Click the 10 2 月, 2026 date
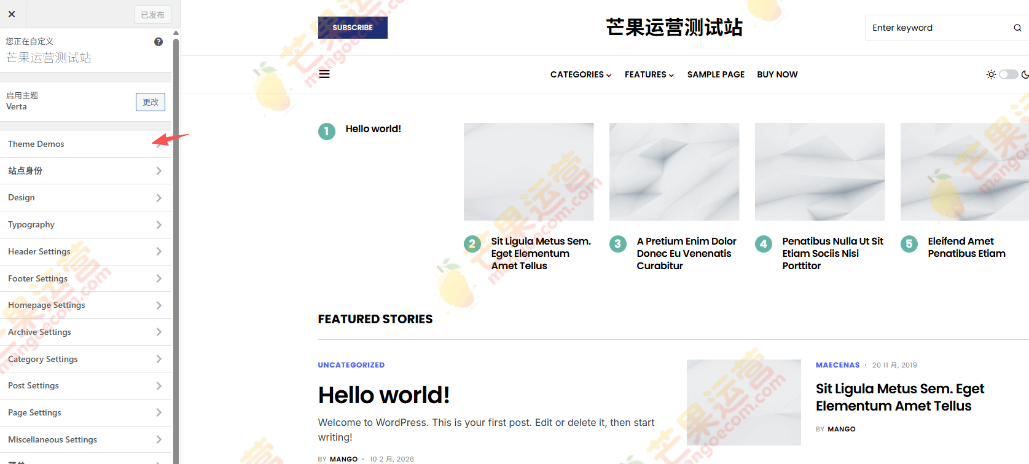Image resolution: width=1029 pixels, height=464 pixels. pos(392,459)
